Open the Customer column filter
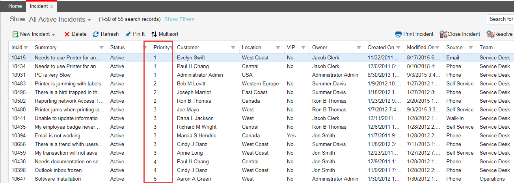 [233, 48]
